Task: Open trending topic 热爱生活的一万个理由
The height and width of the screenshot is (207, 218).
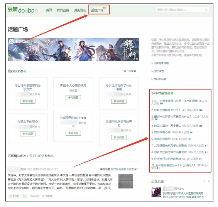Action: pyautogui.click(x=168, y=126)
